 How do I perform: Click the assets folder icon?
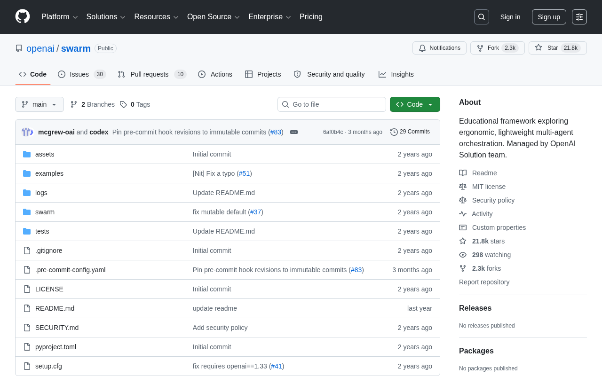pyautogui.click(x=27, y=154)
